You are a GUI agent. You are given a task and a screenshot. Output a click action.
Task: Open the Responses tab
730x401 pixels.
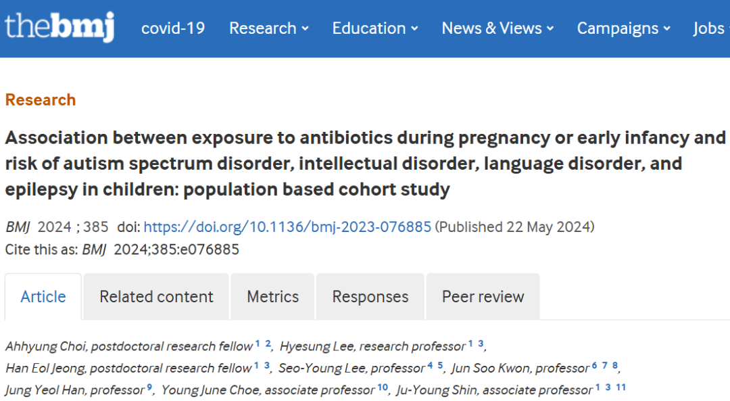pyautogui.click(x=370, y=297)
